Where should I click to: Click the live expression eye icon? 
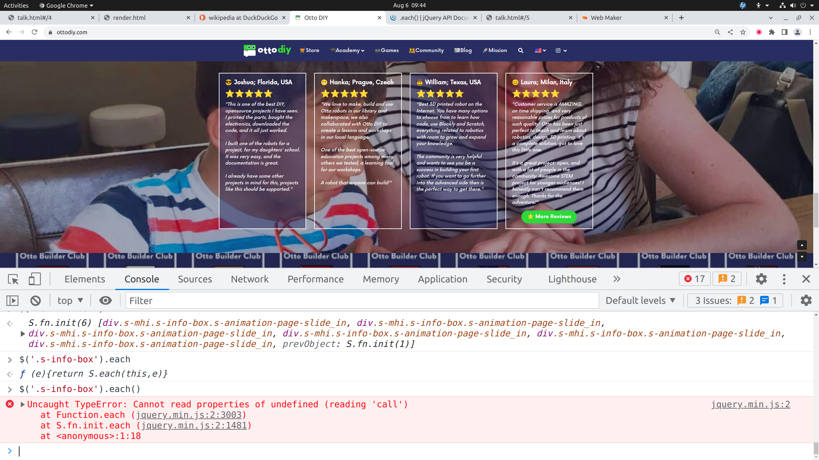click(105, 301)
